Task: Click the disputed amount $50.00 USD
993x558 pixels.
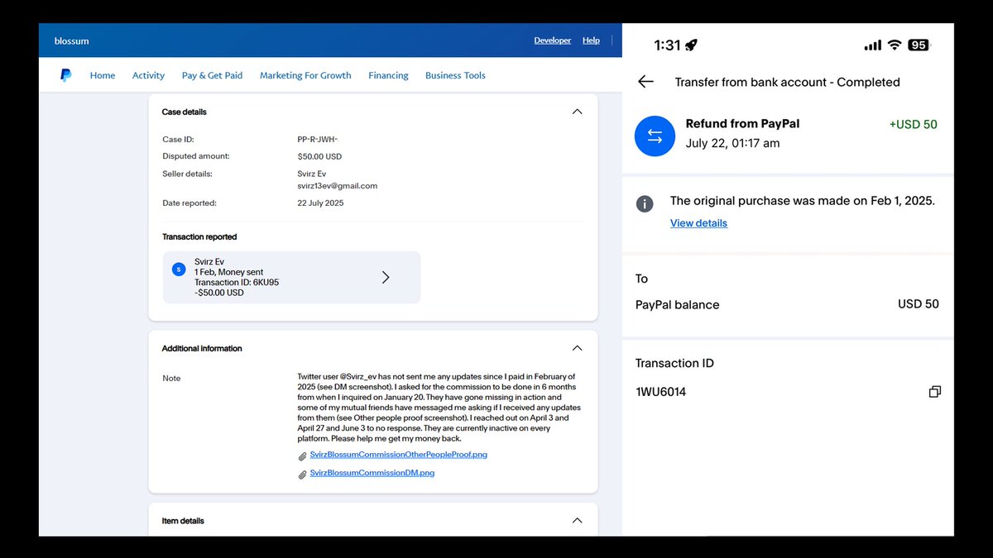Action: pos(319,156)
